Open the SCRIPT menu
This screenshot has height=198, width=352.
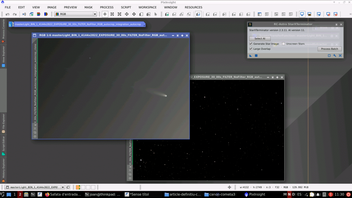point(126,7)
